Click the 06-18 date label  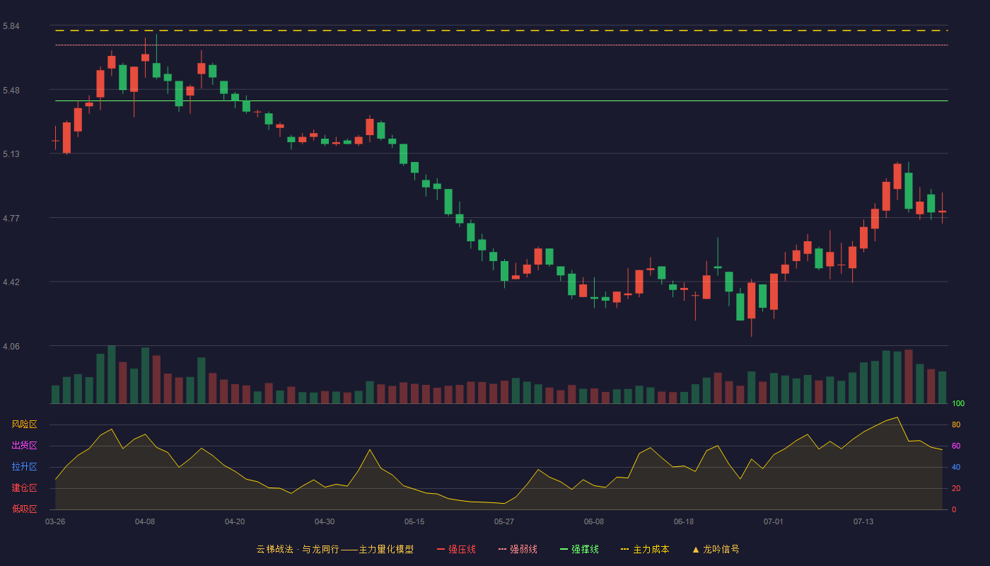pos(684,521)
